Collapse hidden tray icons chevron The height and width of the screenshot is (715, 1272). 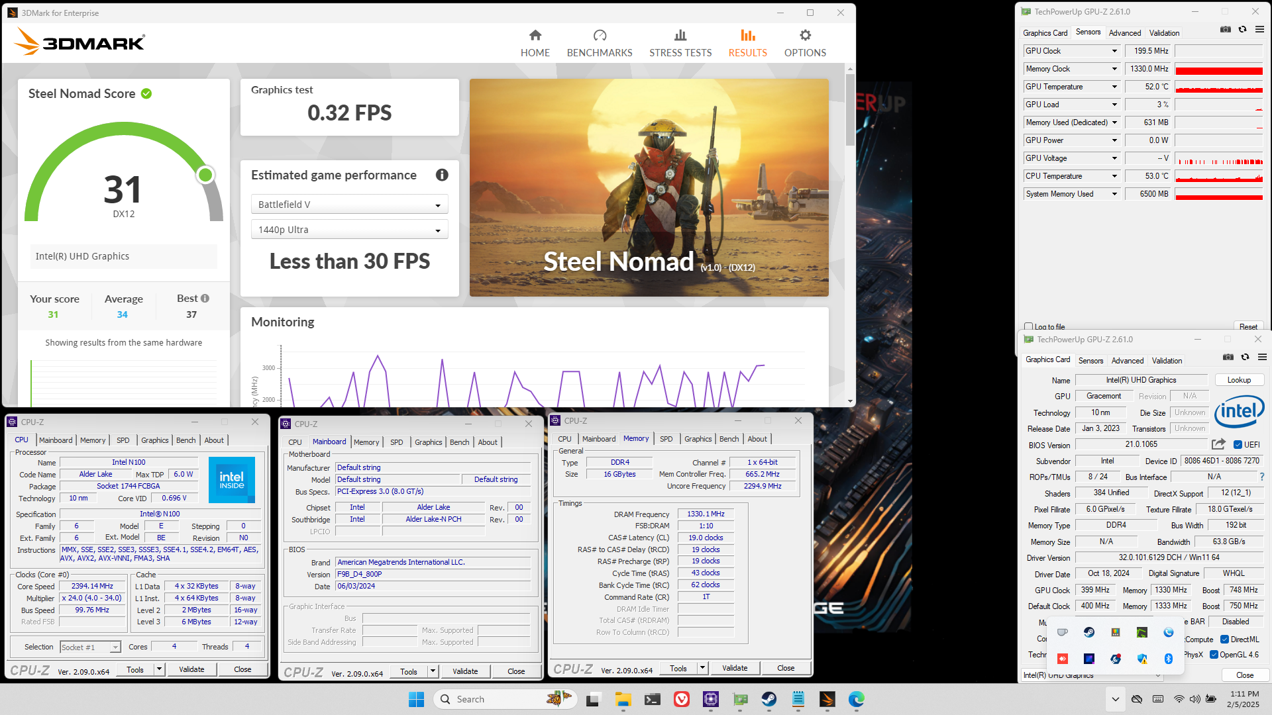pos(1116,699)
